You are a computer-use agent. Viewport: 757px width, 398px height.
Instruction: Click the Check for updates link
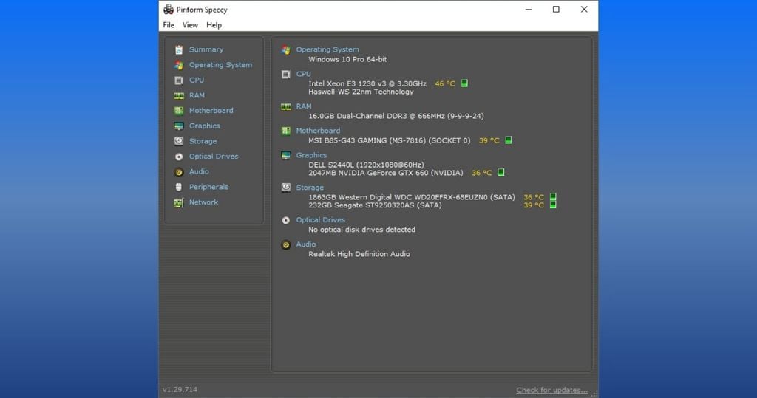coord(551,391)
